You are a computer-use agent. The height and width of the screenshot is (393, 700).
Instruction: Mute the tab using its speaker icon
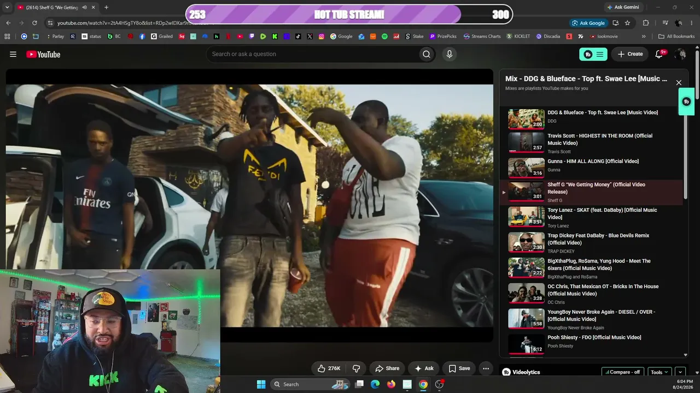tap(84, 7)
